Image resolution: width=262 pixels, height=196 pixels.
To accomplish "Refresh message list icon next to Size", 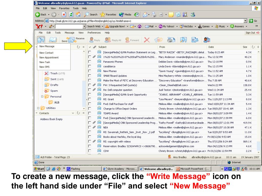I will coord(253,47).
